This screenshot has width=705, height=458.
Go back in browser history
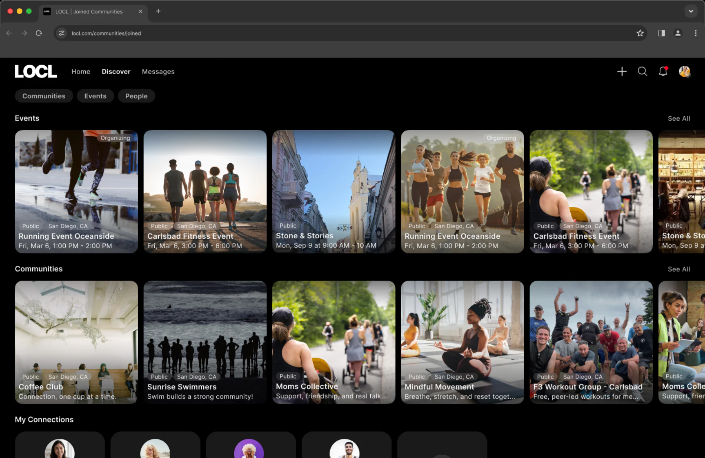(9, 33)
